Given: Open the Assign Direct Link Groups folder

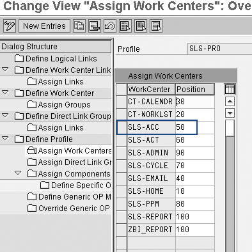Looking at the screenshot, I should coord(69,162).
